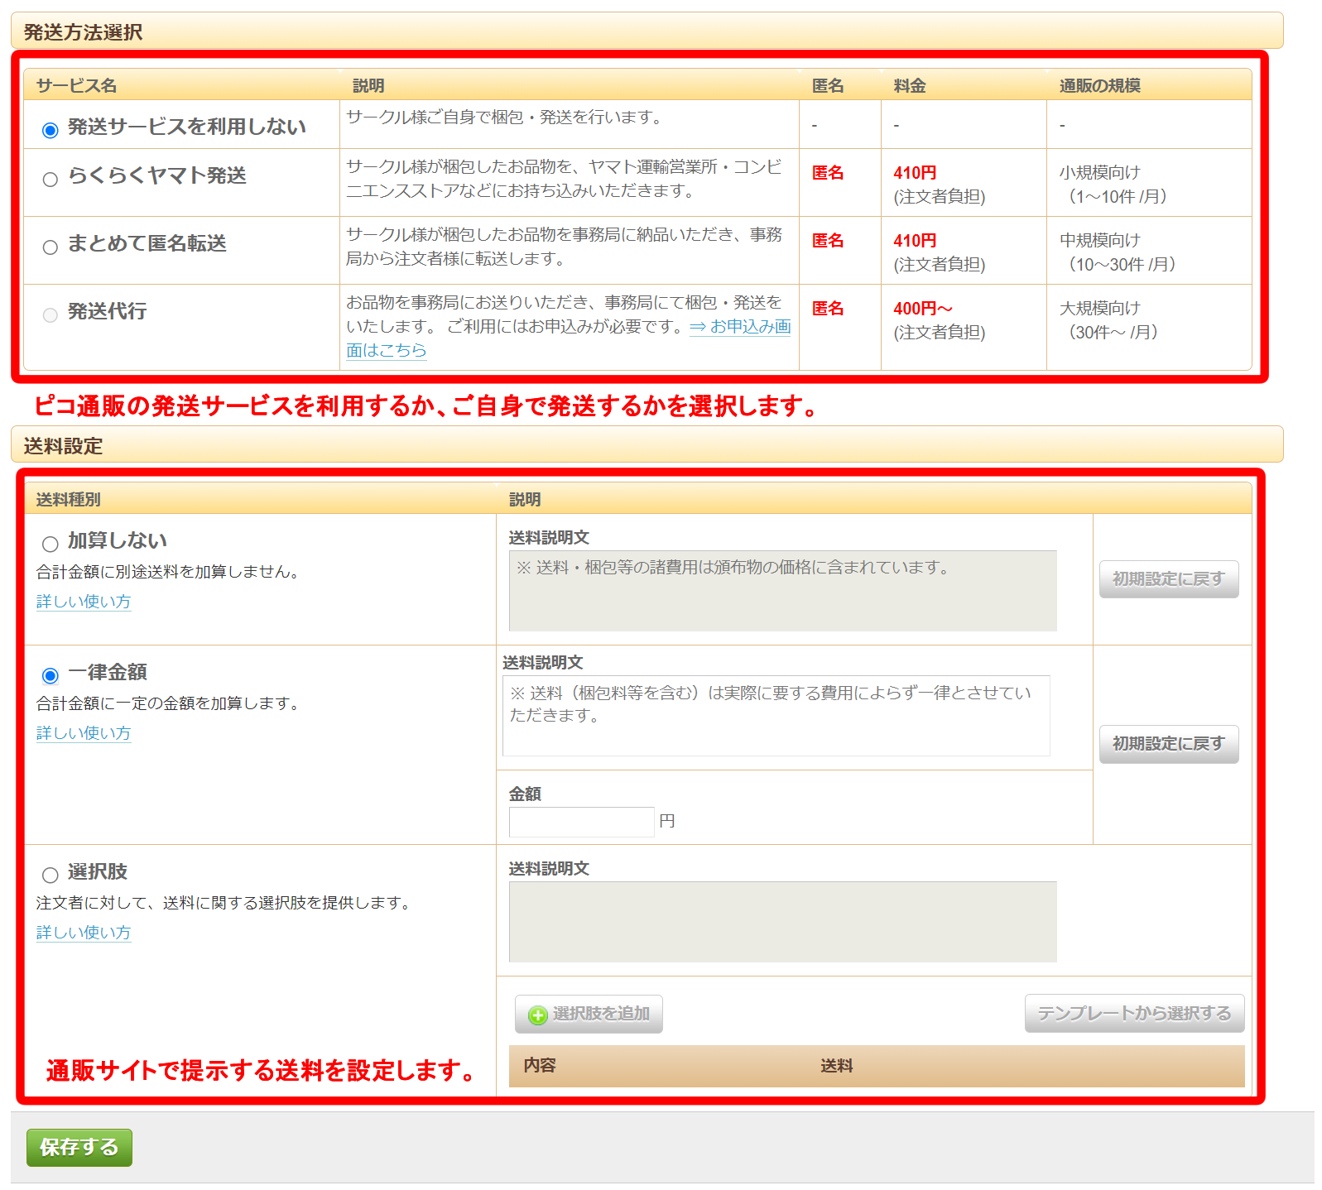Click the 加算しない 送料説明文 text area
The width and height of the screenshot is (1322, 1190).
tap(782, 591)
